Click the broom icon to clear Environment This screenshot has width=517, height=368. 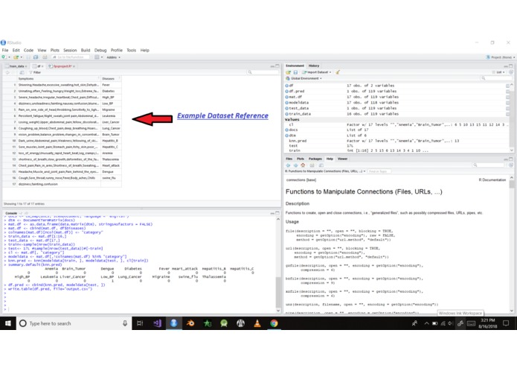[338, 72]
